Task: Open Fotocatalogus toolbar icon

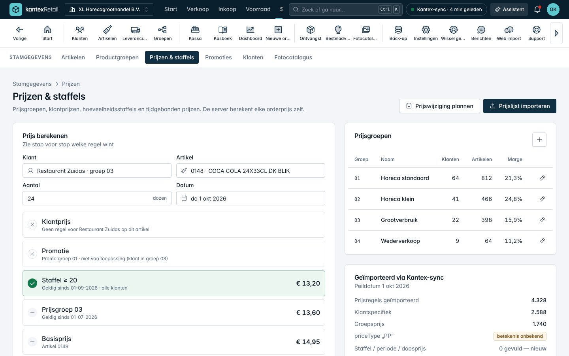Action: click(x=366, y=33)
